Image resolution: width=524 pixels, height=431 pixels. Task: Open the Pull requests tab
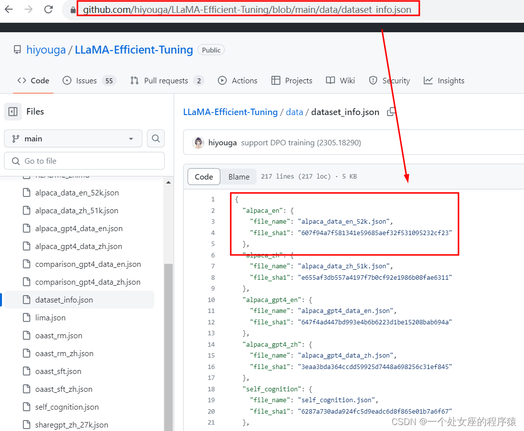tap(167, 80)
